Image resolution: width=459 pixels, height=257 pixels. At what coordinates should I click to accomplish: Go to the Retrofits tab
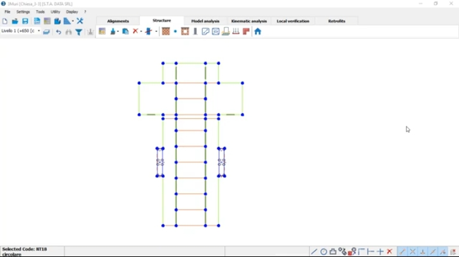[336, 21]
